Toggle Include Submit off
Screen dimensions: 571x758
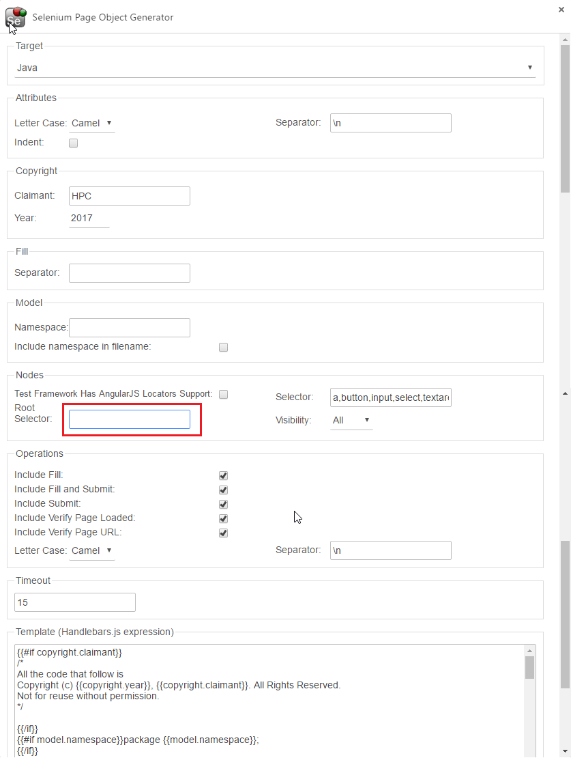[x=223, y=504]
